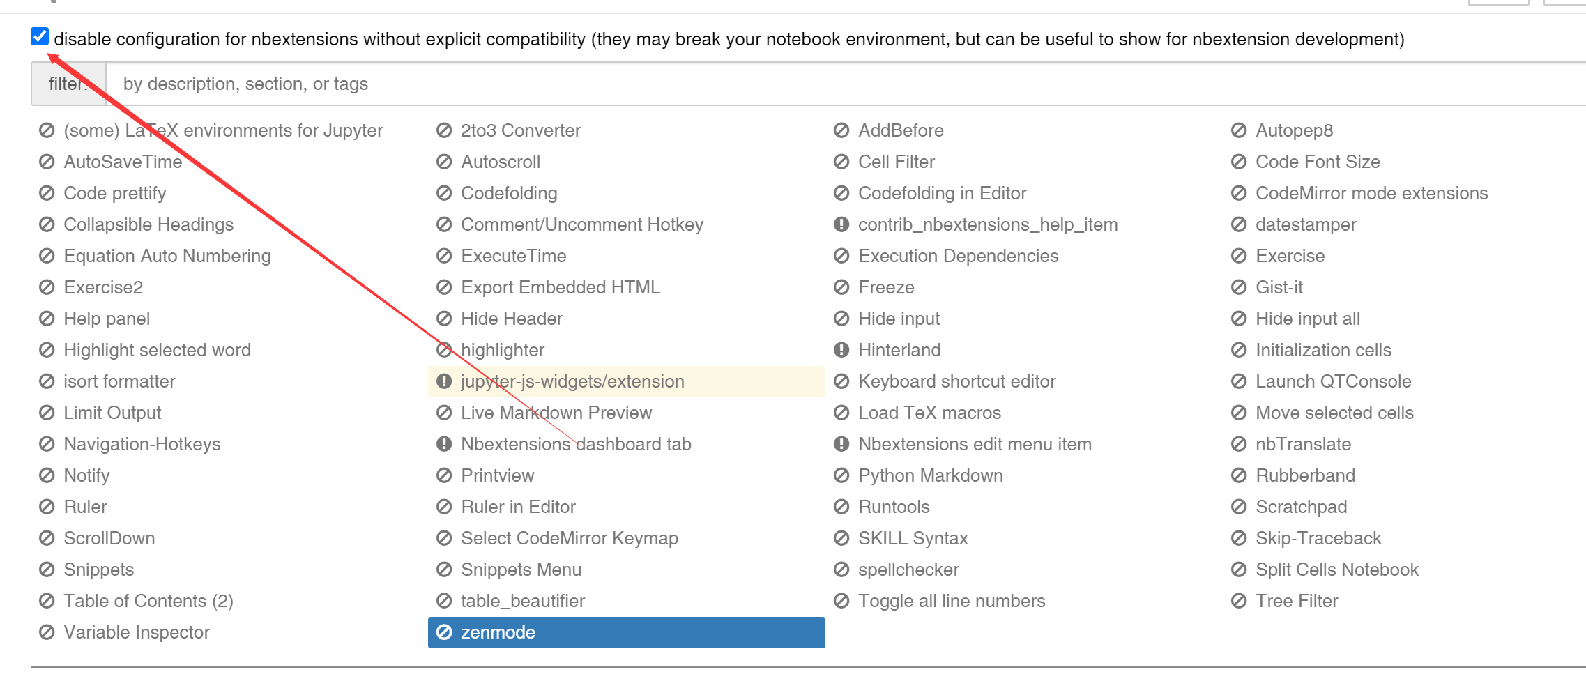
Task: Click the disabled icon beside zenmode
Action: pos(444,632)
